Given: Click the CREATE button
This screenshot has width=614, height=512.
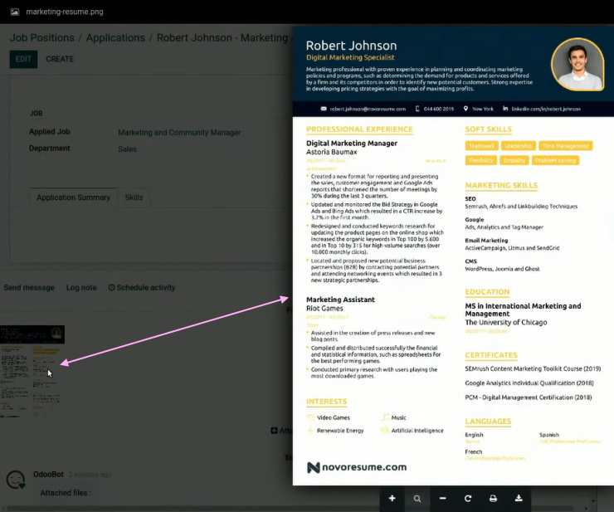Looking at the screenshot, I should point(60,59).
